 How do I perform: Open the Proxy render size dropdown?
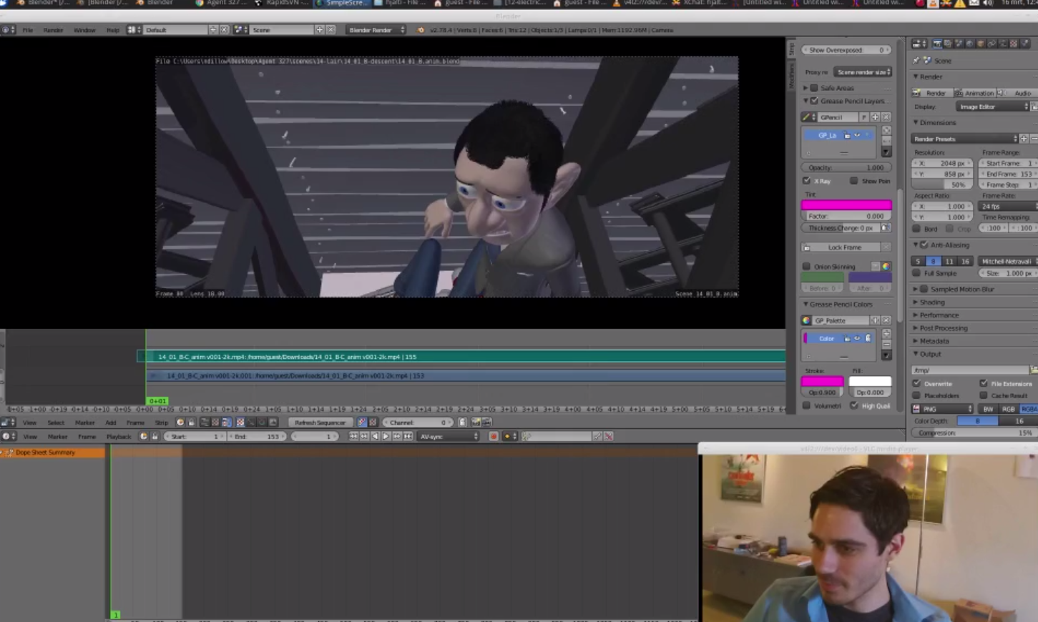pos(863,72)
